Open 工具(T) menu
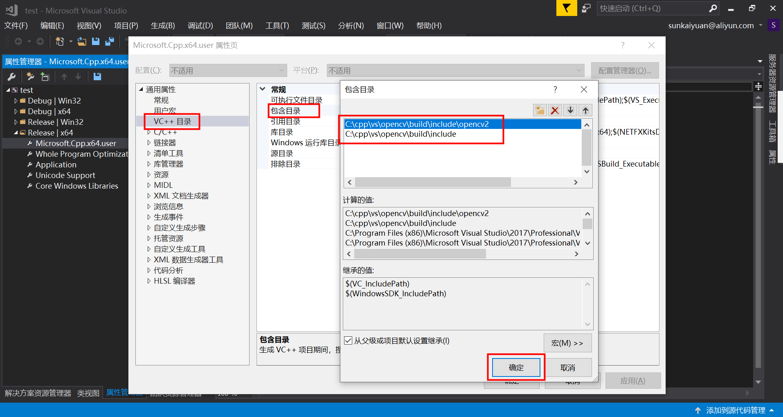This screenshot has width=783, height=417. click(x=277, y=25)
